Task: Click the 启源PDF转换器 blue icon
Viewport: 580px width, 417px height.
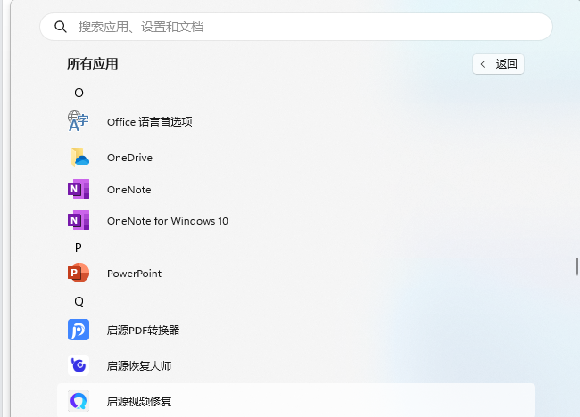Action: tap(79, 330)
